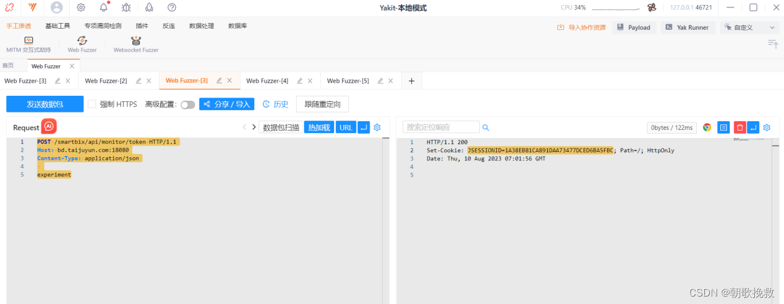Image resolution: width=784 pixels, height=304 pixels.
Task: Open the Payload button
Action: 634,27
